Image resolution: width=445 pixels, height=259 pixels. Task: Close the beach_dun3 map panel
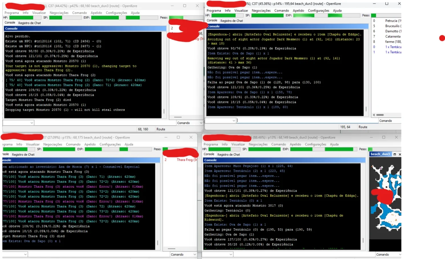pos(400,154)
